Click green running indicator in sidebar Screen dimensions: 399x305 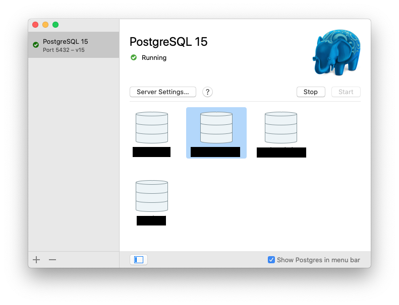36,45
